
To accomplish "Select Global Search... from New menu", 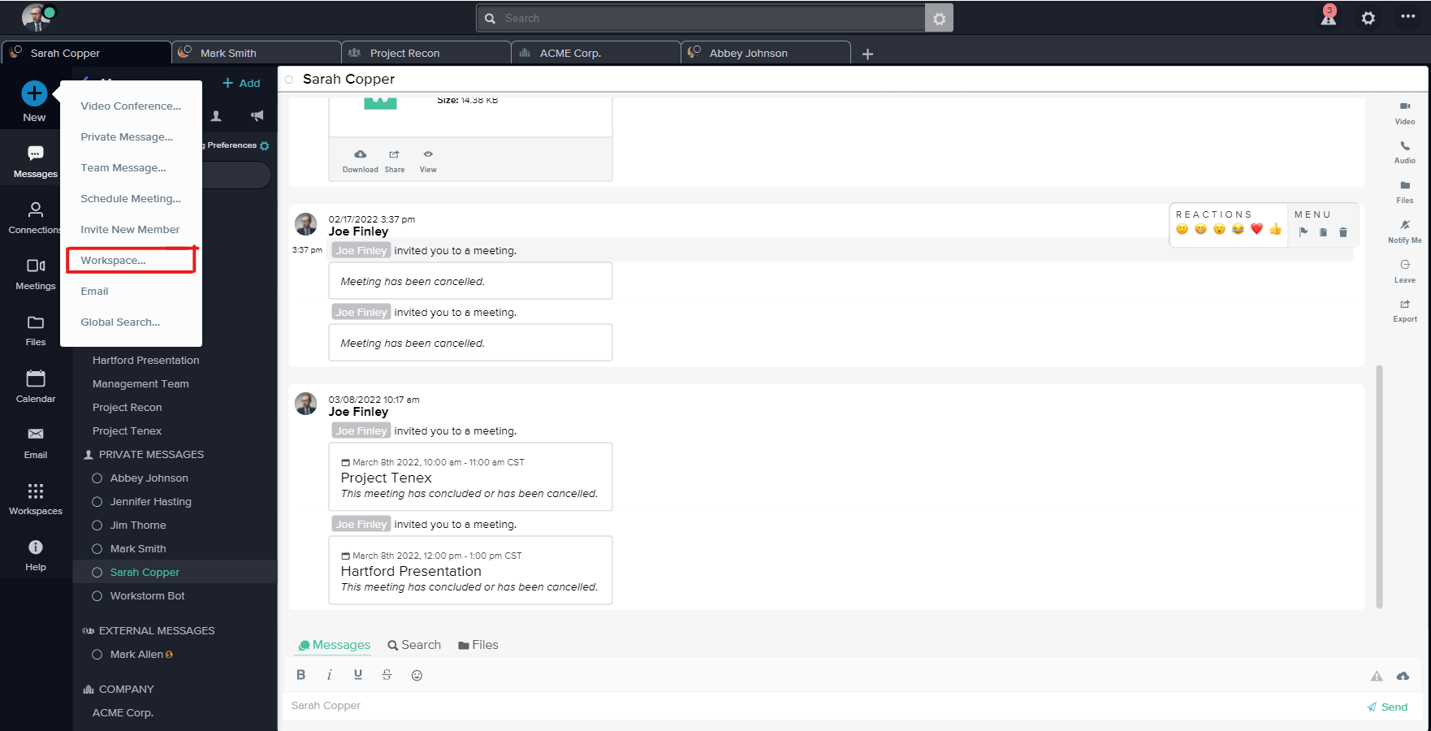I will 120,322.
